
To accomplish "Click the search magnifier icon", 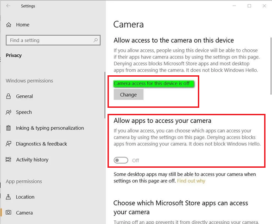I will click(95, 40).
